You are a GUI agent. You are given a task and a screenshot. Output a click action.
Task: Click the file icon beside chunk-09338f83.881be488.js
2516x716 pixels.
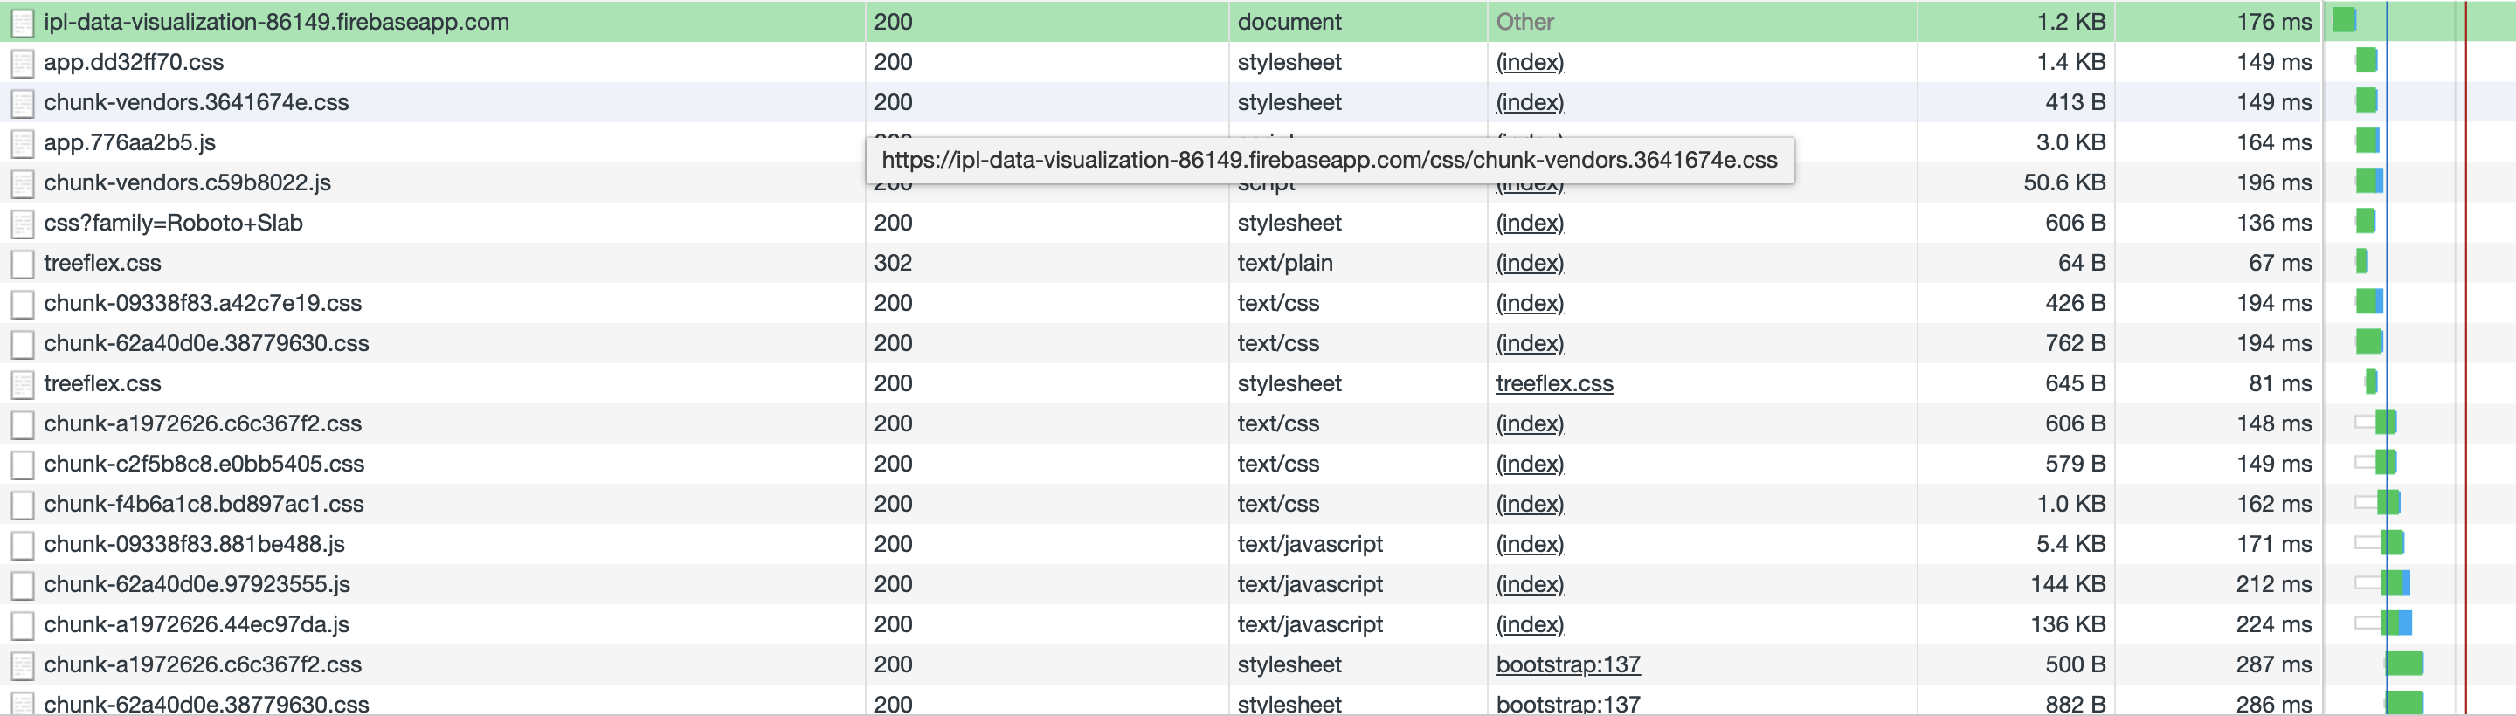(x=23, y=544)
